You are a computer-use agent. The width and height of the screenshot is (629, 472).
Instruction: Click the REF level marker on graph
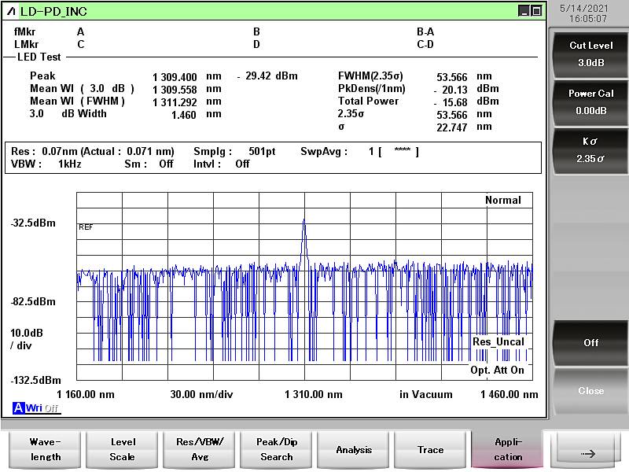[86, 227]
